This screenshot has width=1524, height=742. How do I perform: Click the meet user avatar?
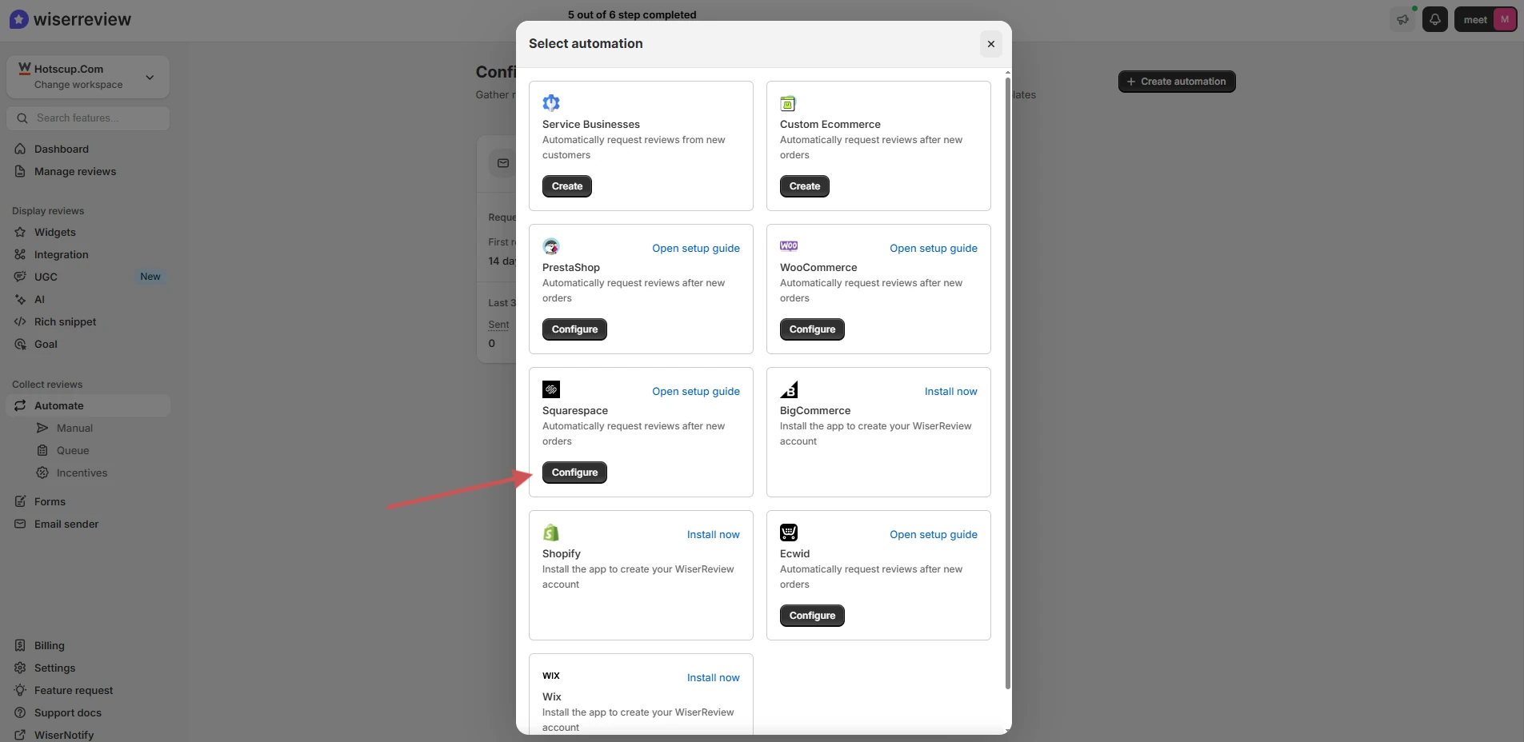pyautogui.click(x=1505, y=19)
